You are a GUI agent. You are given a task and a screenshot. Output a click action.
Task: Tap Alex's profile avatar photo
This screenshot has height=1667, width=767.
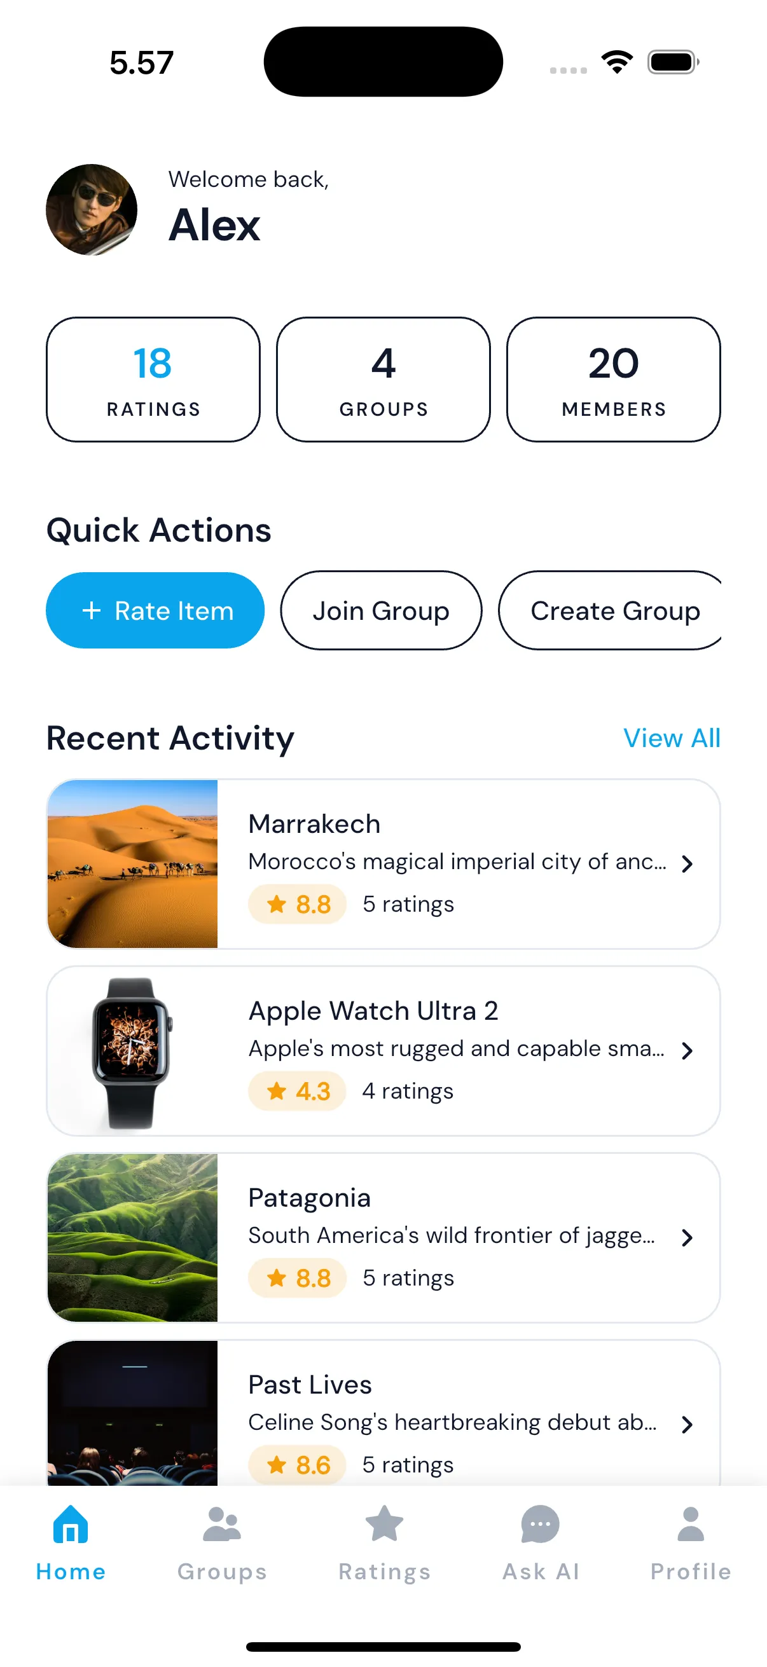coord(92,210)
